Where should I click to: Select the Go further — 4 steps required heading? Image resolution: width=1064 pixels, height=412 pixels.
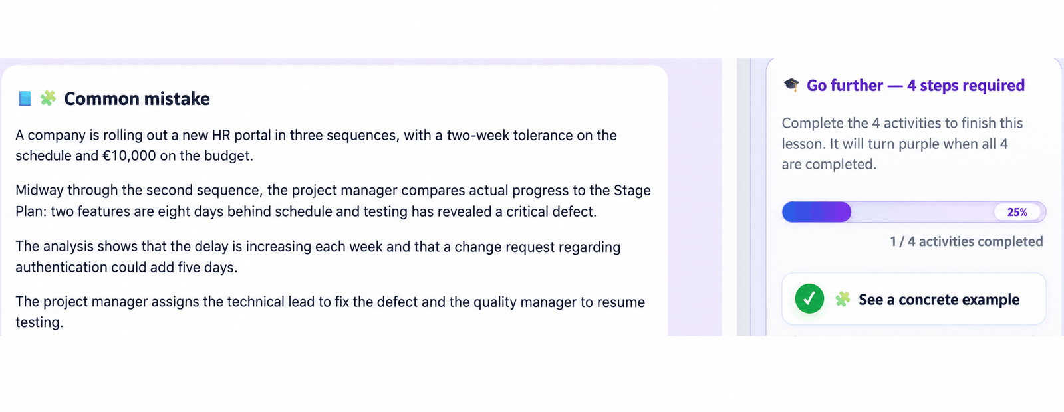tap(915, 86)
